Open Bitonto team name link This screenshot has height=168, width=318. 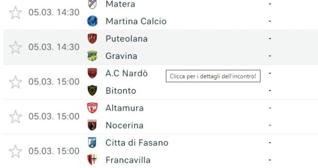121,91
